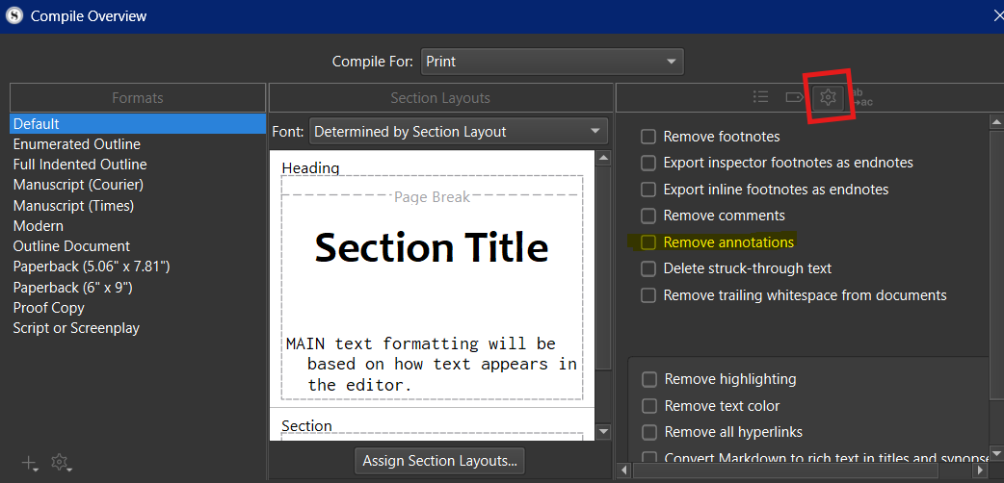Screen dimensions: 1004x483
Task: Expand the Font dropdown in Section Layouts
Action: click(x=458, y=132)
